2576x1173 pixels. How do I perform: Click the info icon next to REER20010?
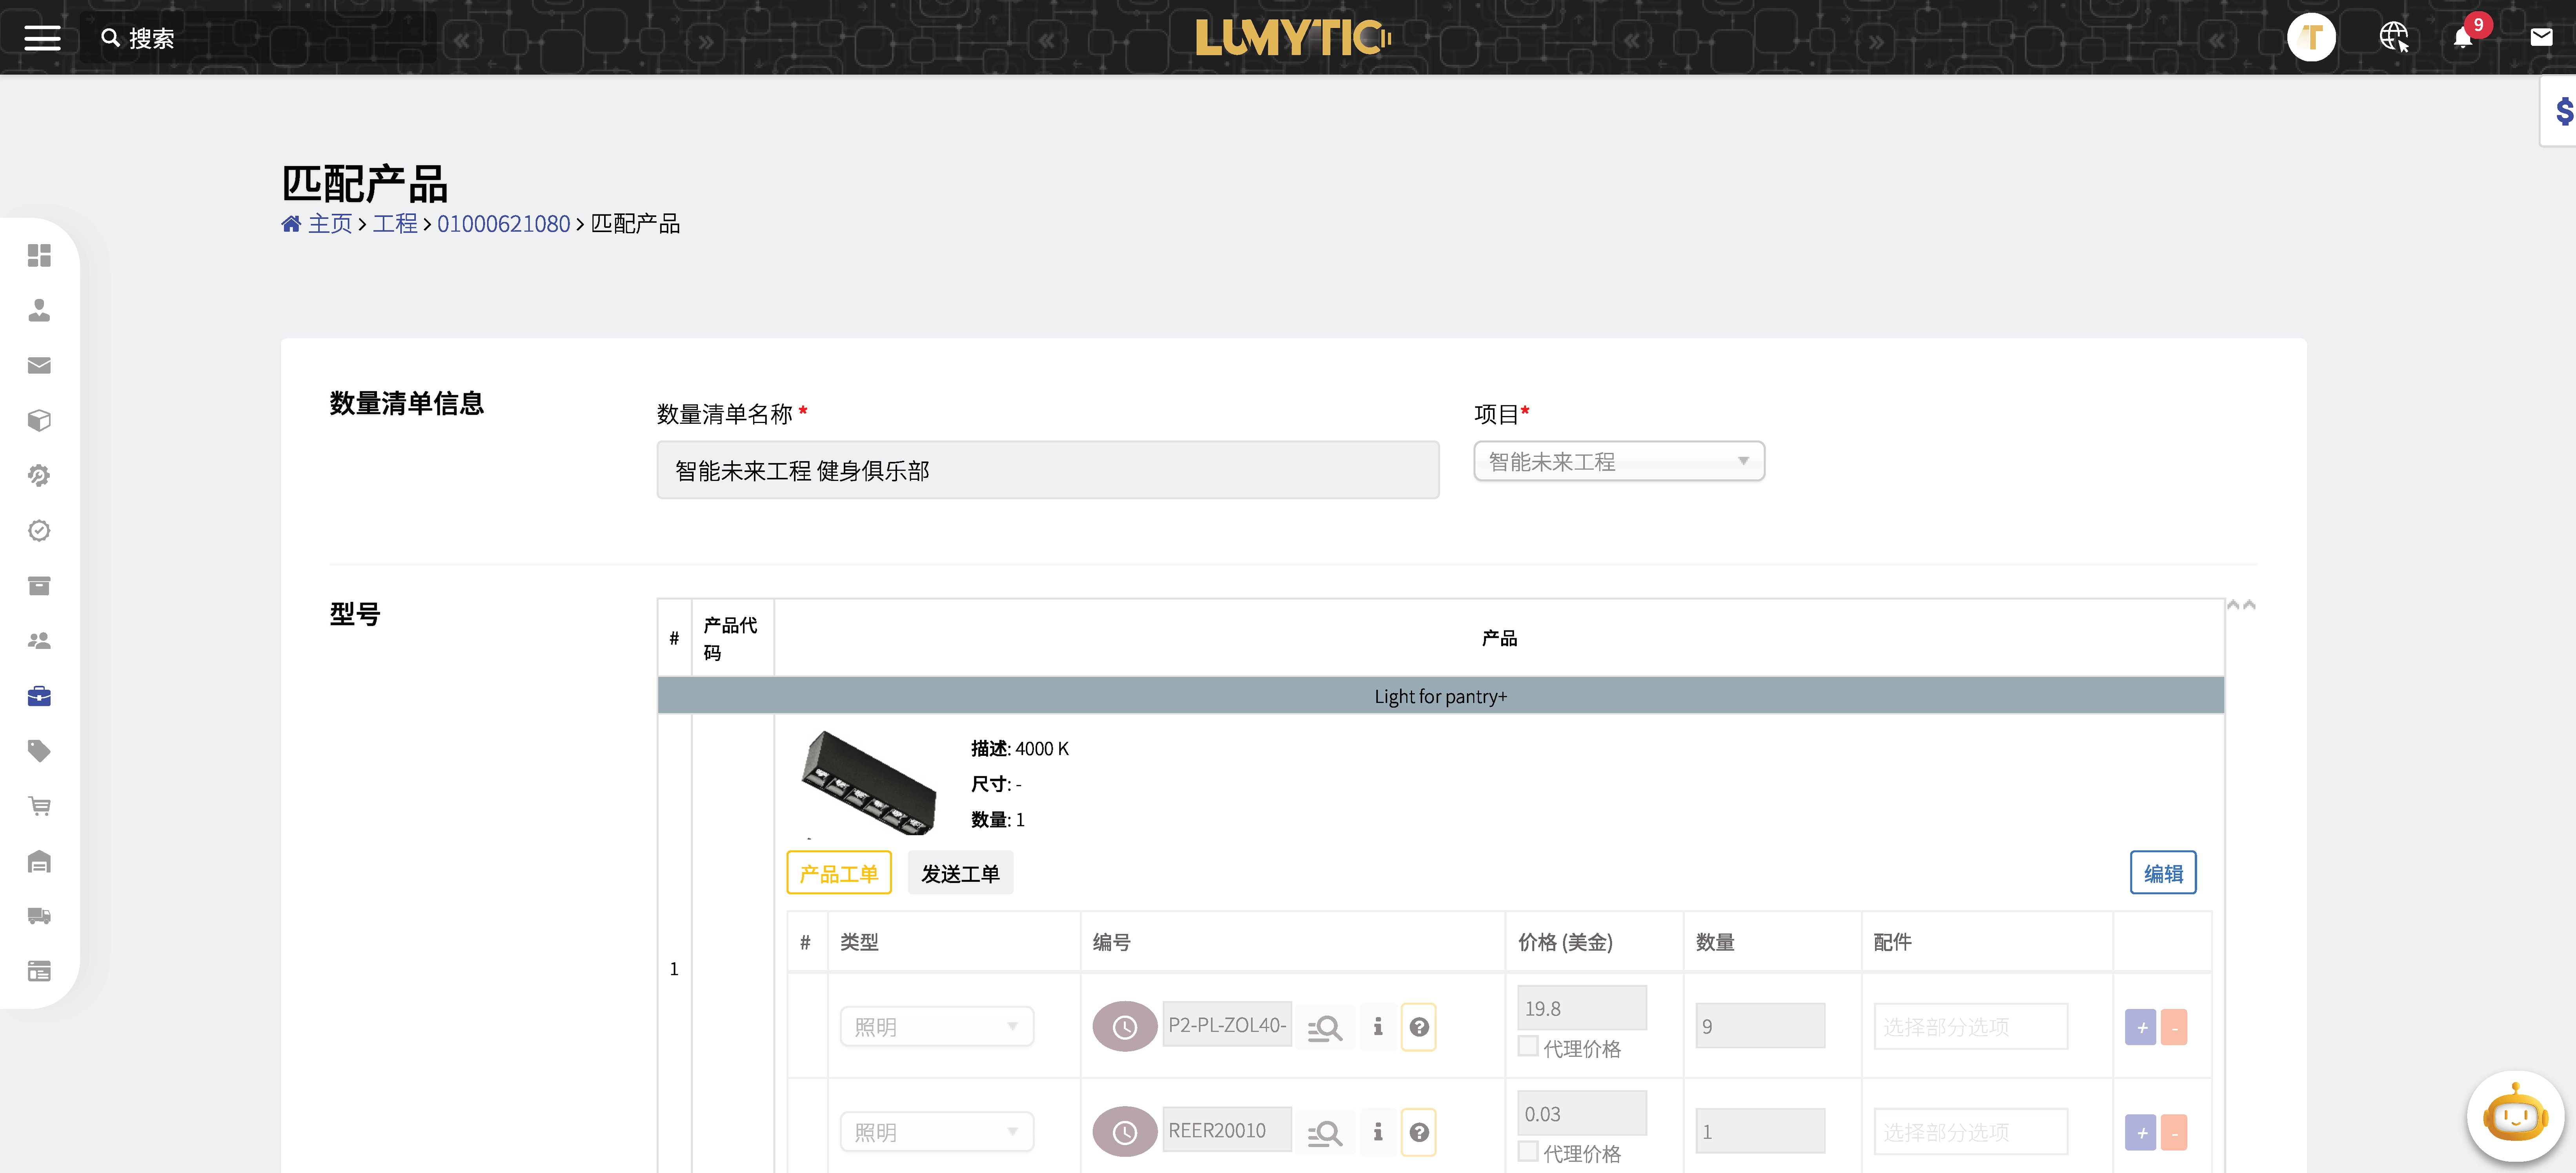coord(1378,1132)
